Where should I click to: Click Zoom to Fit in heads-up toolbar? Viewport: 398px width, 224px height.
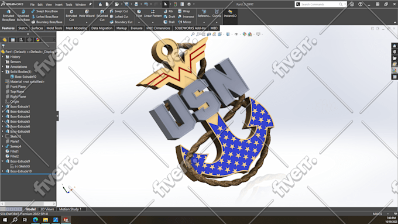point(193,35)
